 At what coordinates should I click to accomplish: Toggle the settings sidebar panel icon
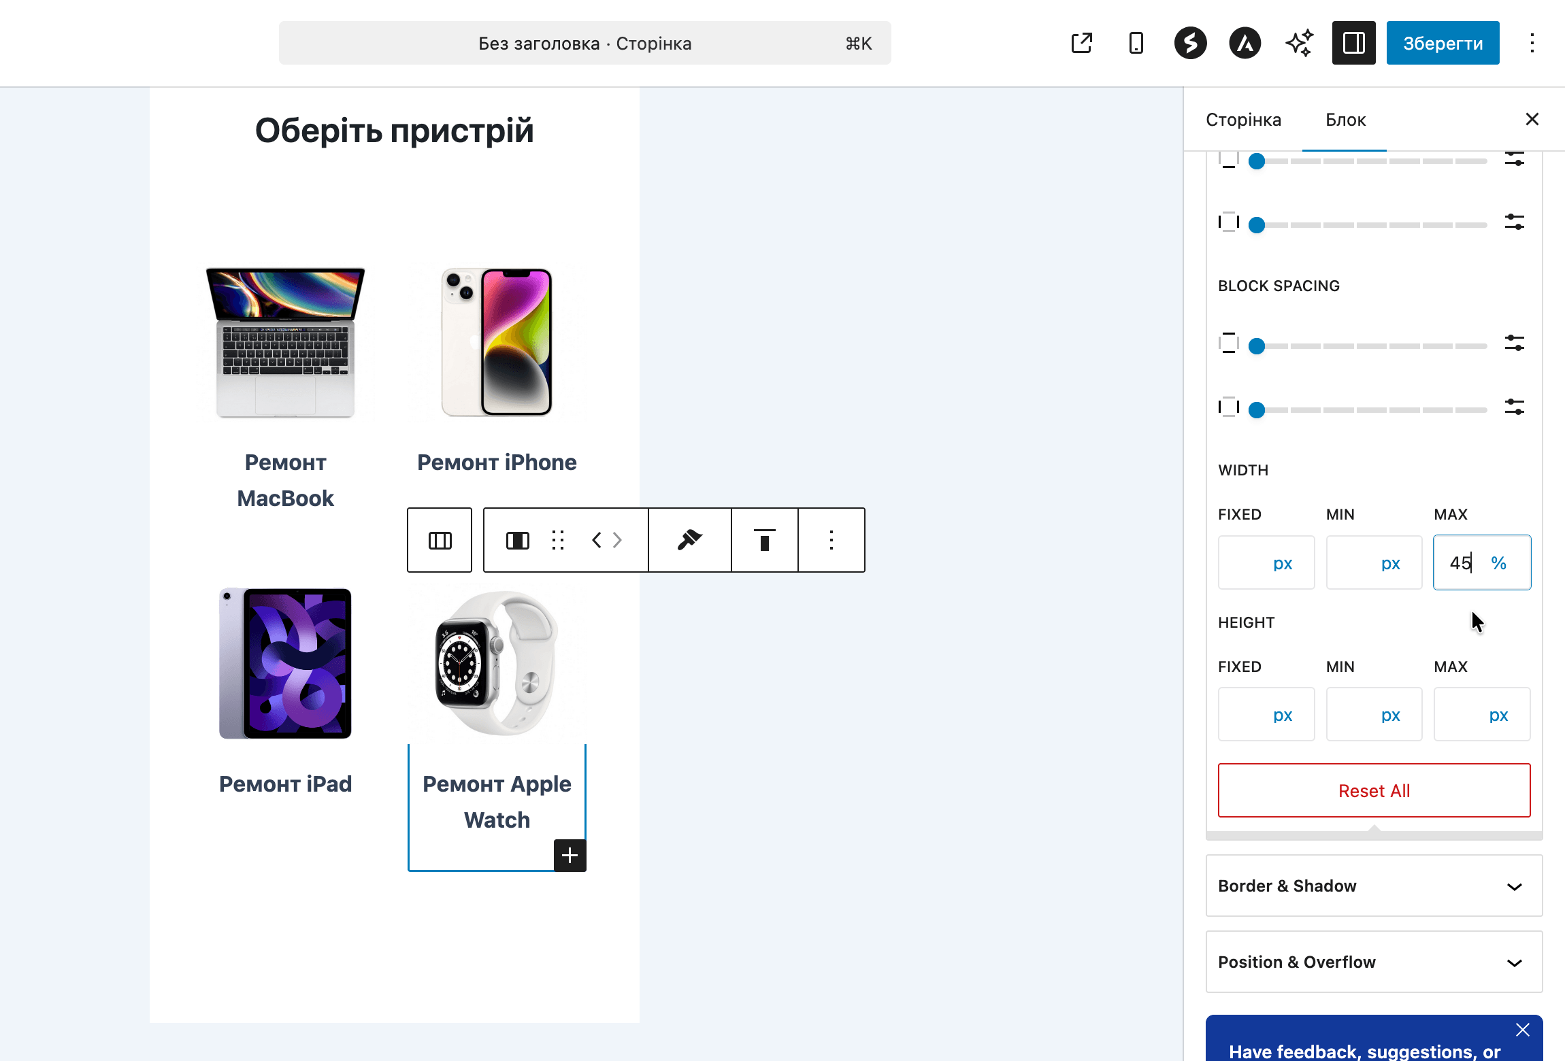tap(1353, 43)
